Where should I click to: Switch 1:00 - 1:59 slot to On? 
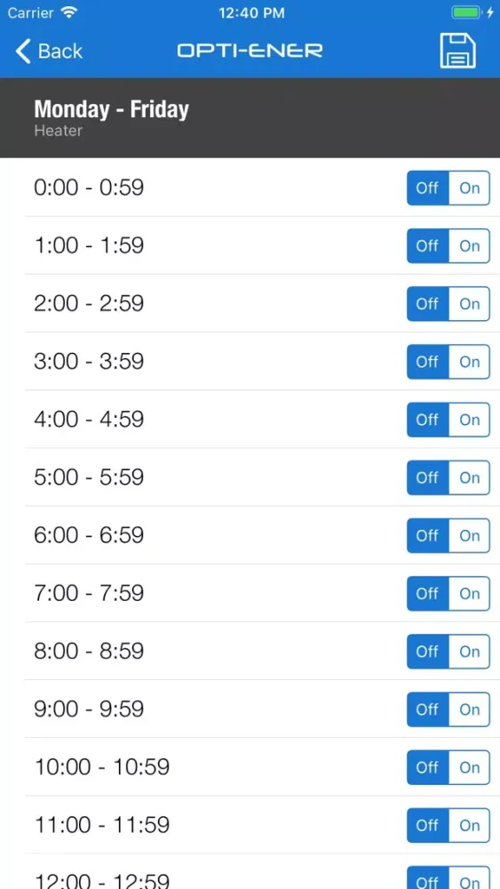tap(470, 245)
